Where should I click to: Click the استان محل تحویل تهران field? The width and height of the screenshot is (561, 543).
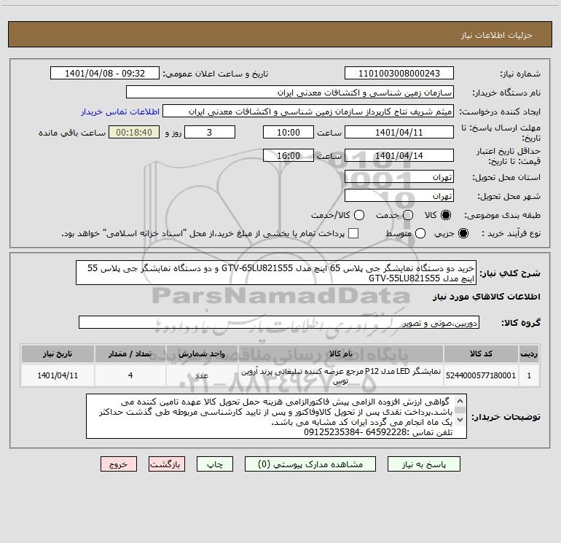pyautogui.click(x=399, y=177)
